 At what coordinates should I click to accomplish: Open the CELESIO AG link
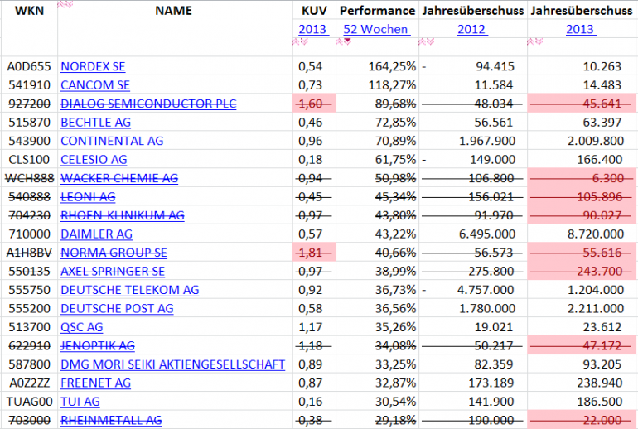pos(94,160)
